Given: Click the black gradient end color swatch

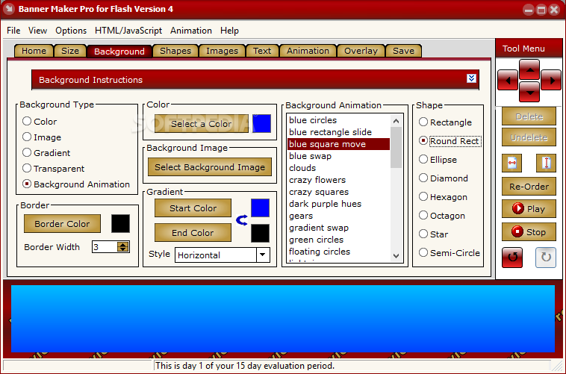Looking at the screenshot, I should click(260, 233).
